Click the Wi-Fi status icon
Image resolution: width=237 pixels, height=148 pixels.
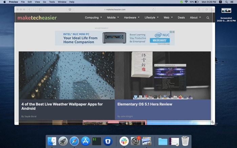coord(186,2)
